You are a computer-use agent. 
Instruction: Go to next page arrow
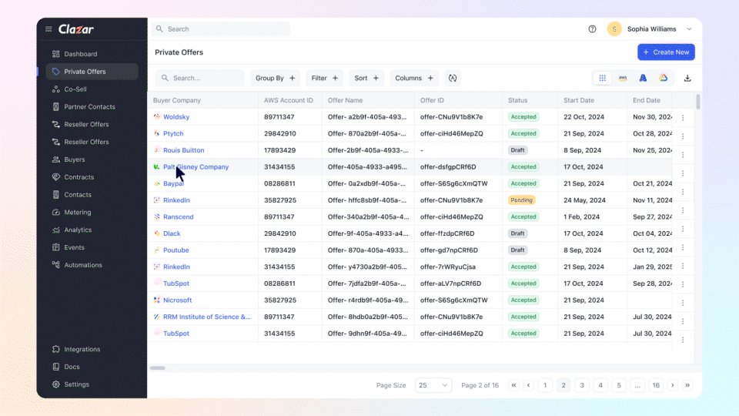[673, 385]
